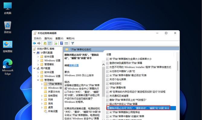Select policy 从任务栏中删除"人脉"栏
The width and height of the screenshot is (202, 120).
[122, 71]
